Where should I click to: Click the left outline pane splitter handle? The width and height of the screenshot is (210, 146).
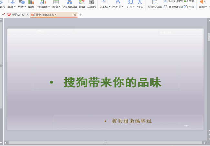[x=1, y=66]
